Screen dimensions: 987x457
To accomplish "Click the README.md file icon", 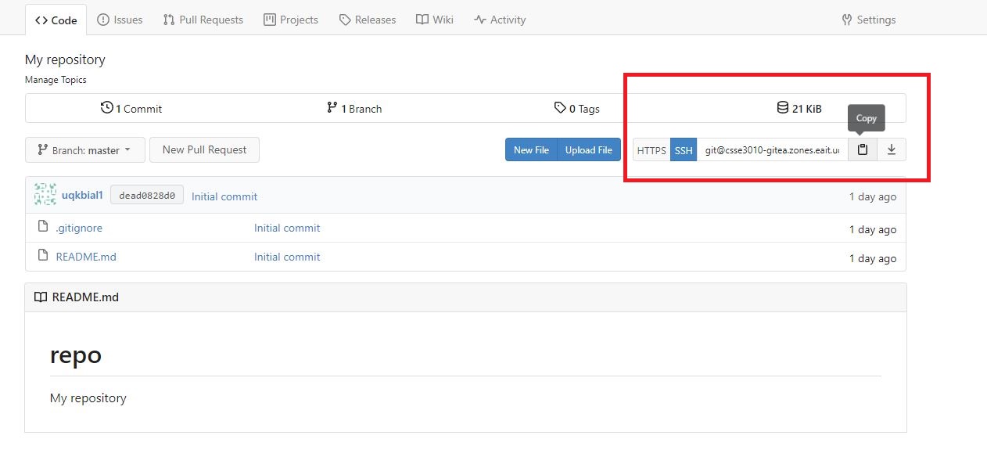I will point(43,256).
